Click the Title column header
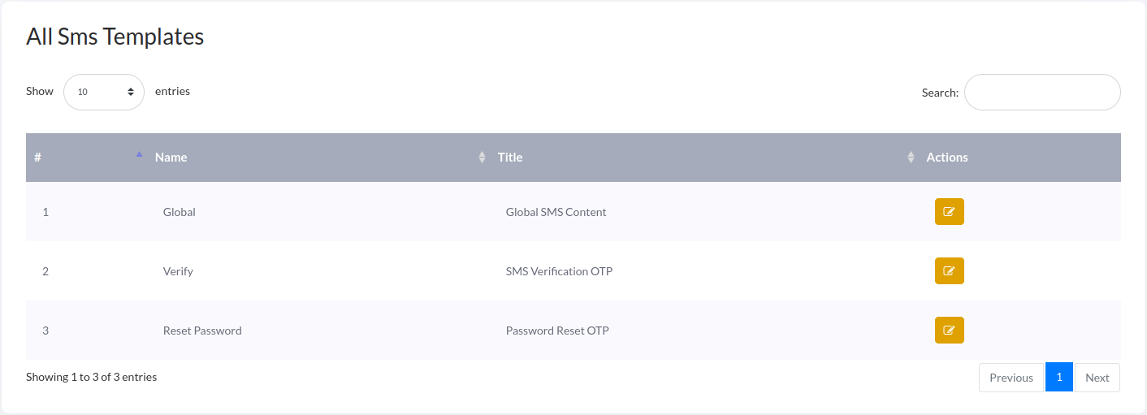 point(510,158)
